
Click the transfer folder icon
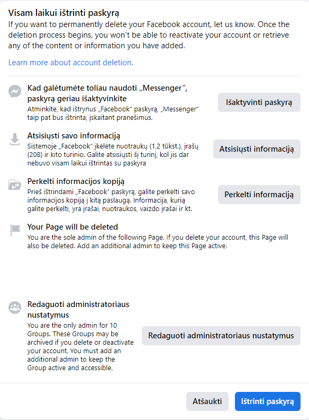tap(15, 185)
